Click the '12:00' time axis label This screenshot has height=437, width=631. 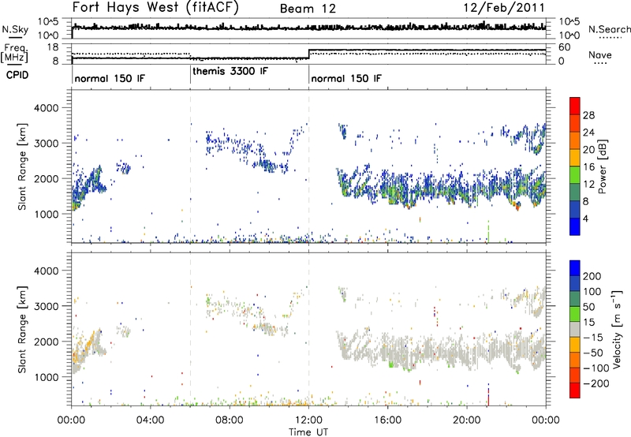pos(308,420)
